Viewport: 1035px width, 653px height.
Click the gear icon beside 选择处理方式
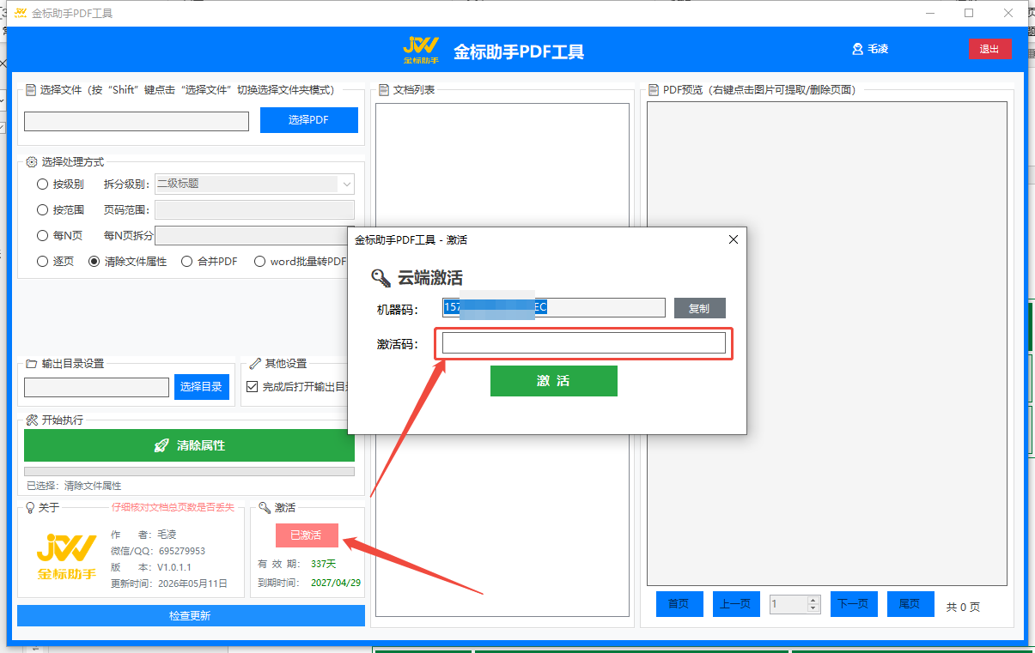click(x=32, y=162)
